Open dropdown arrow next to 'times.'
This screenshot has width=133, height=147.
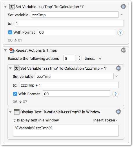pos(100,59)
